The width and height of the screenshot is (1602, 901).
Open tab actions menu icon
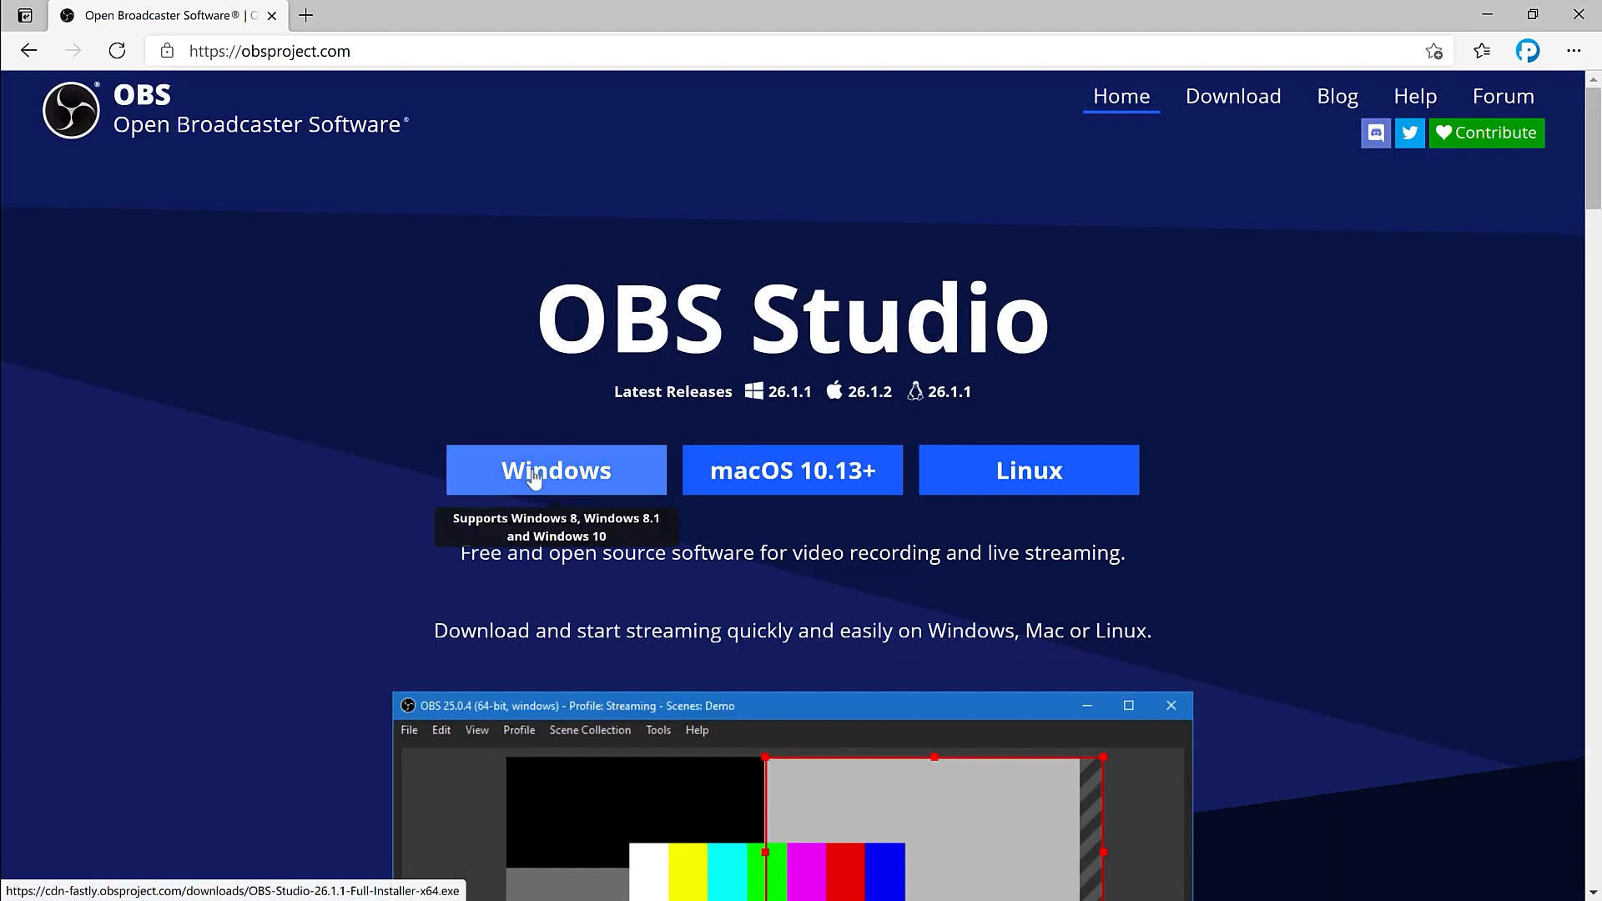(25, 15)
